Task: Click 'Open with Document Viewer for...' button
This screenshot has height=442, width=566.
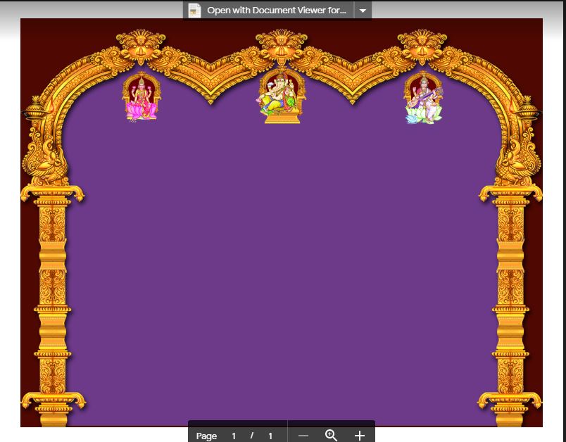Action: click(268, 11)
